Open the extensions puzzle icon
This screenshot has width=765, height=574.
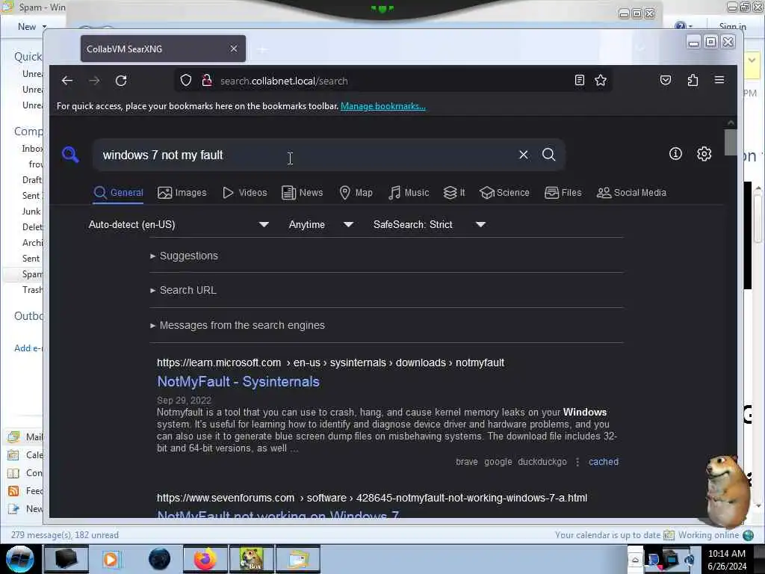693,81
